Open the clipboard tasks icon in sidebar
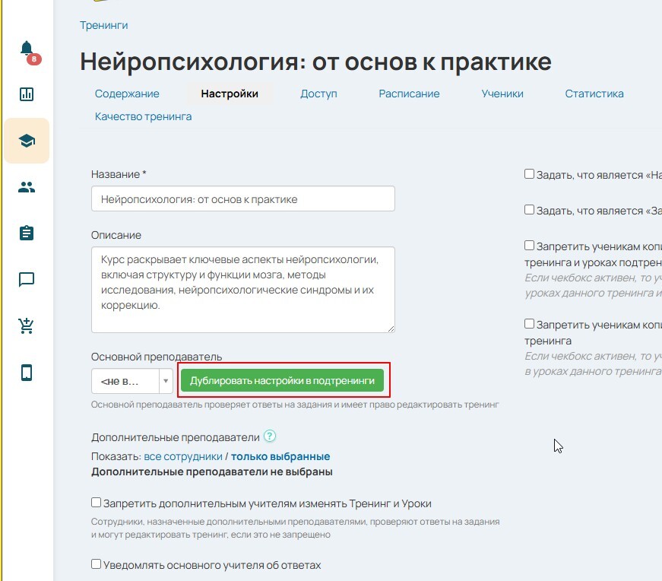662x581 pixels. point(27,233)
